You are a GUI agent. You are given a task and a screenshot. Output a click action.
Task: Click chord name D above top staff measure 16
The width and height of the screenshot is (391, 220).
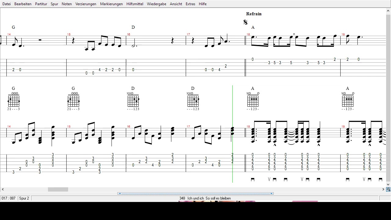pyautogui.click(x=133, y=27)
